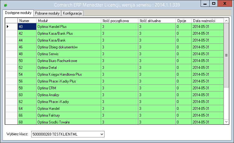Click the green padlock application icon
Viewport: 234px width, 143px height.
click(x=6, y=5)
